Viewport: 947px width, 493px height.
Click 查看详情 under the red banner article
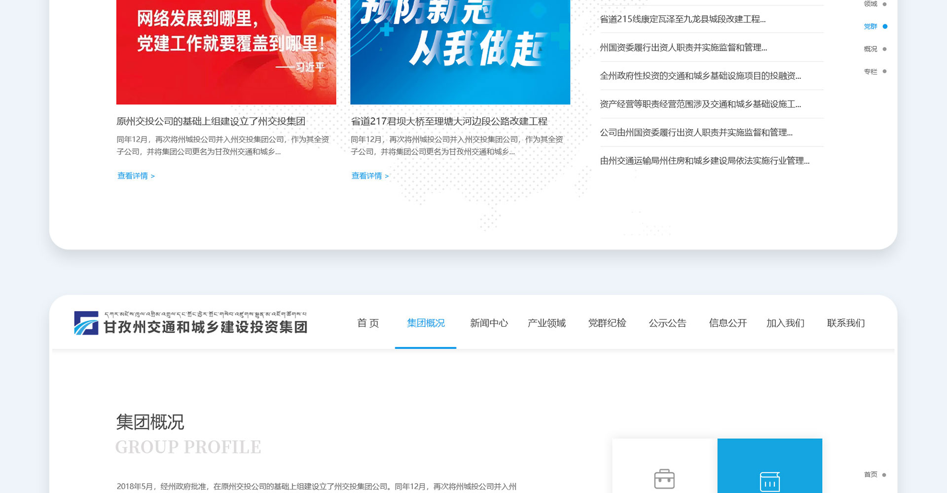(x=136, y=176)
